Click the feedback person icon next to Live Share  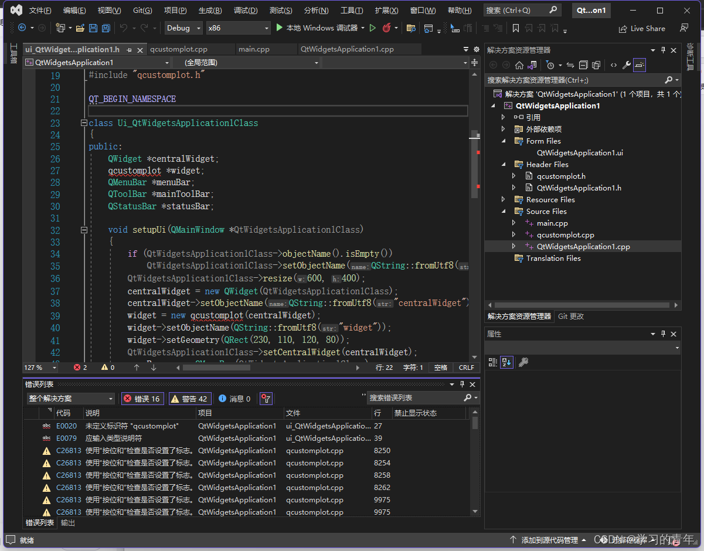683,28
